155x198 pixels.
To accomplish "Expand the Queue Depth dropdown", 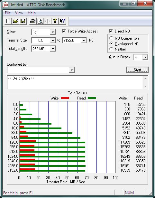I will tap(145, 57).
